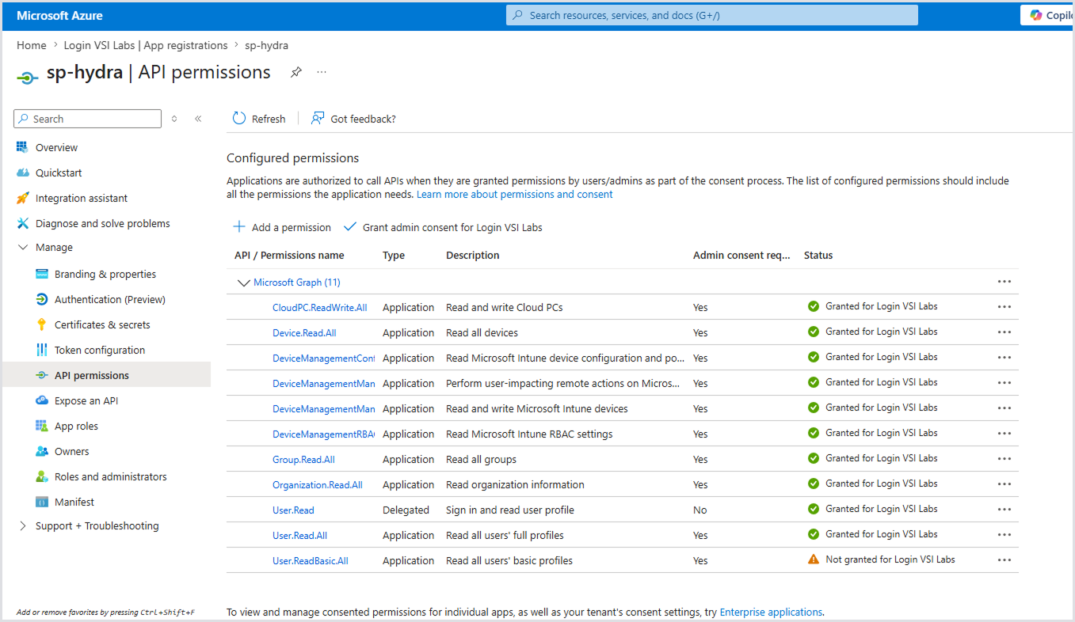Click the Refresh circular arrow icon

(239, 119)
